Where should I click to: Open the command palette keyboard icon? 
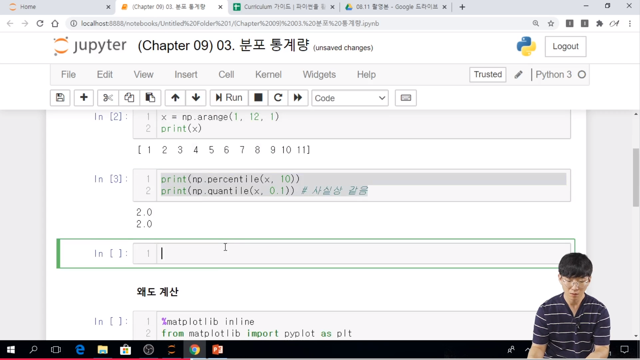[406, 98]
